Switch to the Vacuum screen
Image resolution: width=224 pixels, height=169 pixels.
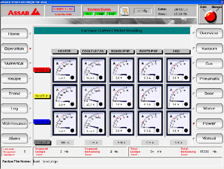[x=209, y=49]
